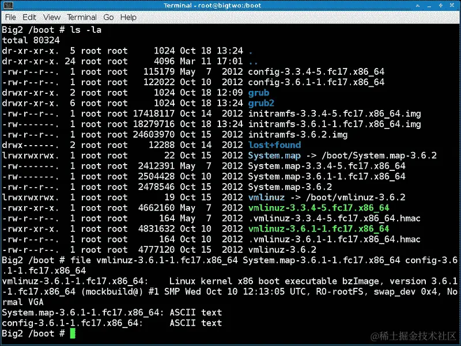Close the terminal window
Image resolution: width=461 pixels, height=346 pixels.
point(452,5)
